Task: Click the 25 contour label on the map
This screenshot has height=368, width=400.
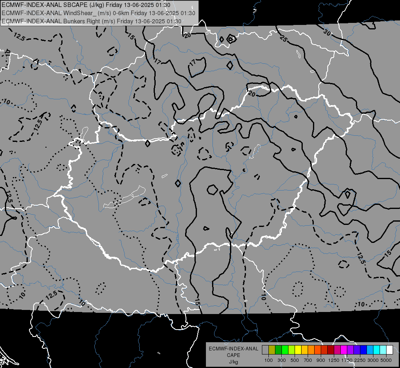Action: tap(284, 38)
